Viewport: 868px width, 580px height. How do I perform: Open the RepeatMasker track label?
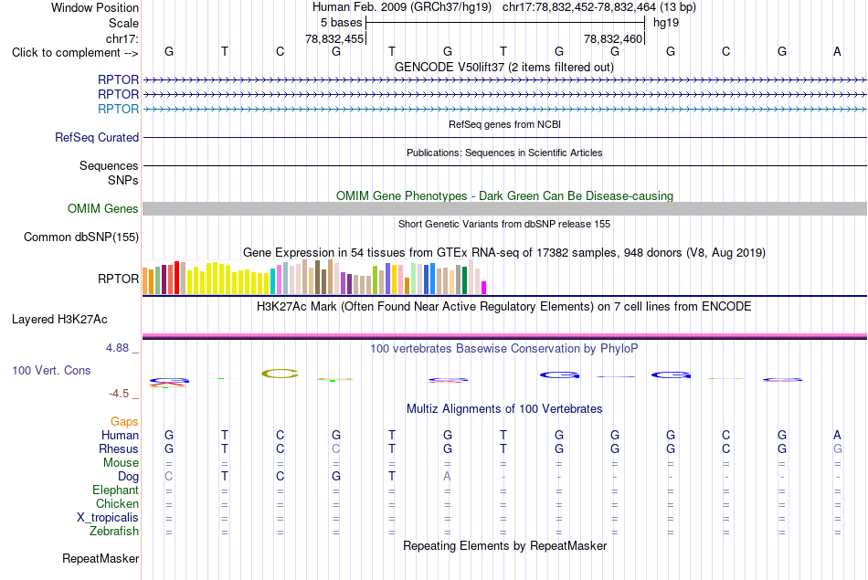tap(101, 559)
